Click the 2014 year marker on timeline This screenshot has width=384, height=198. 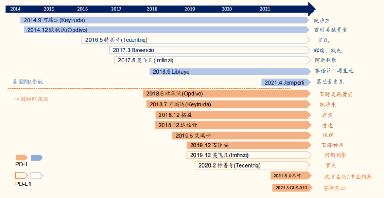click(15, 9)
